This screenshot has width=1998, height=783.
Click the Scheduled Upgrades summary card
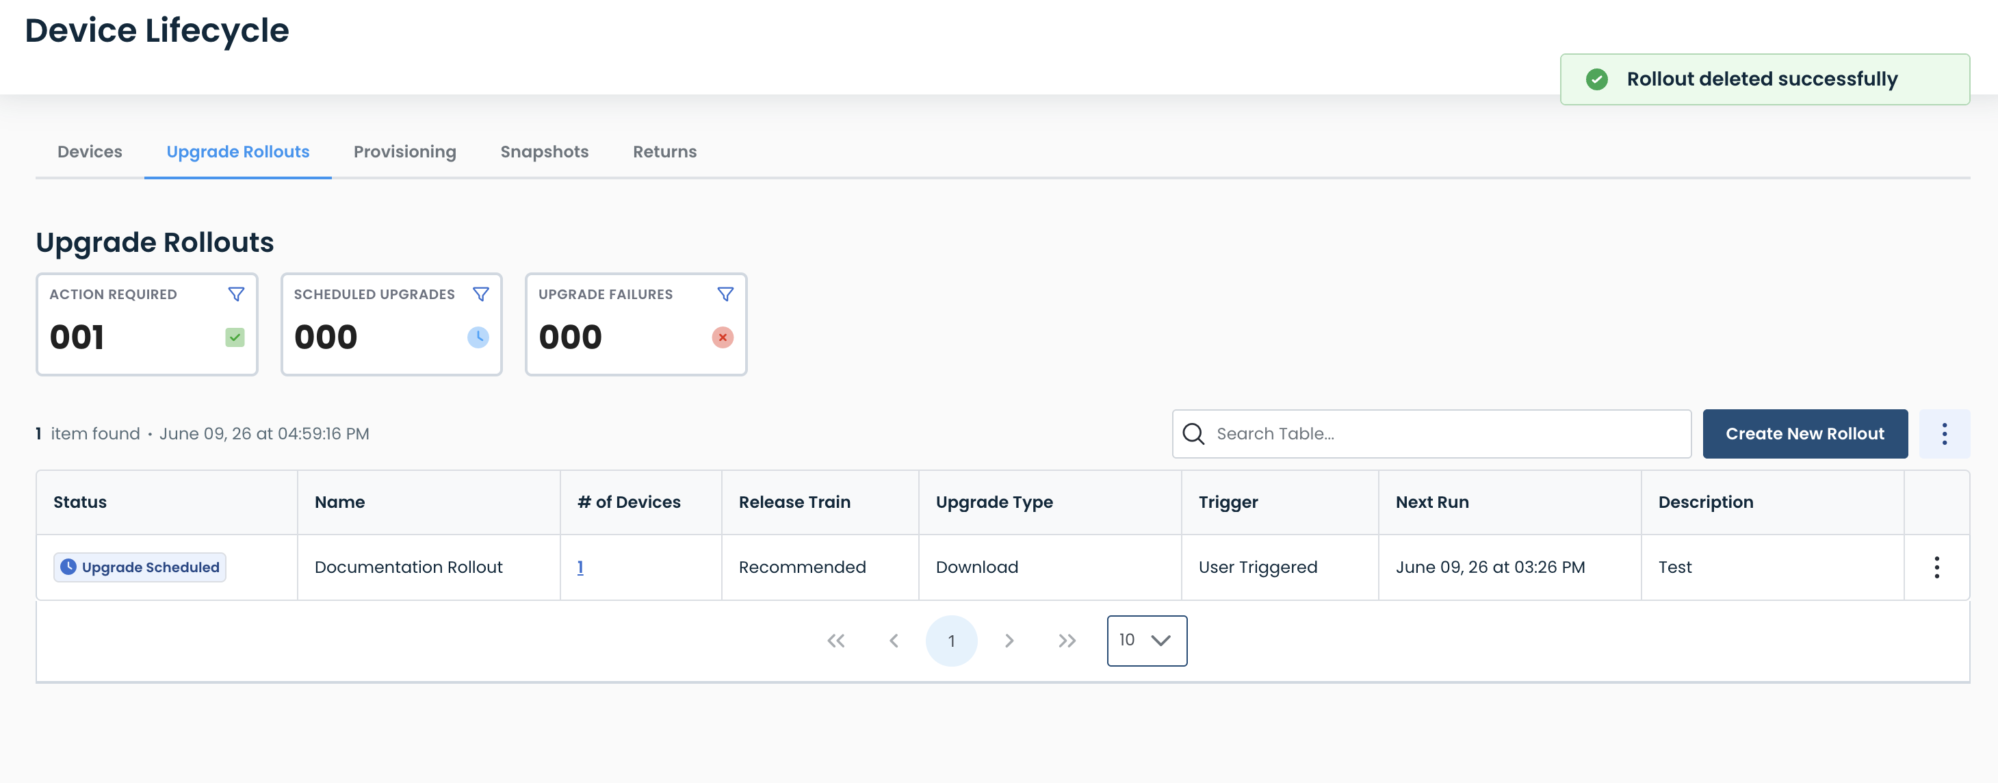(391, 324)
